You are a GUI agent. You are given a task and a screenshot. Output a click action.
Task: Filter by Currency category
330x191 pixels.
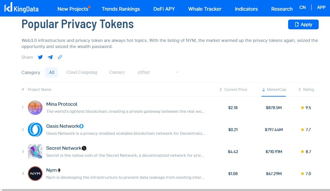(117, 72)
